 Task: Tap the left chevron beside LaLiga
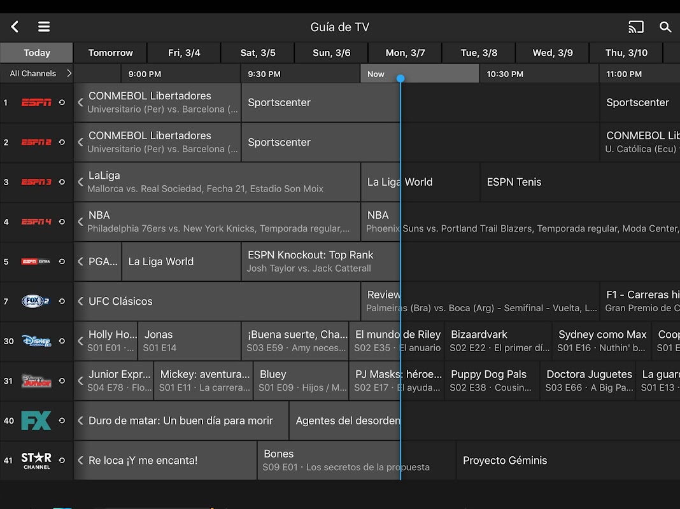[x=81, y=182]
